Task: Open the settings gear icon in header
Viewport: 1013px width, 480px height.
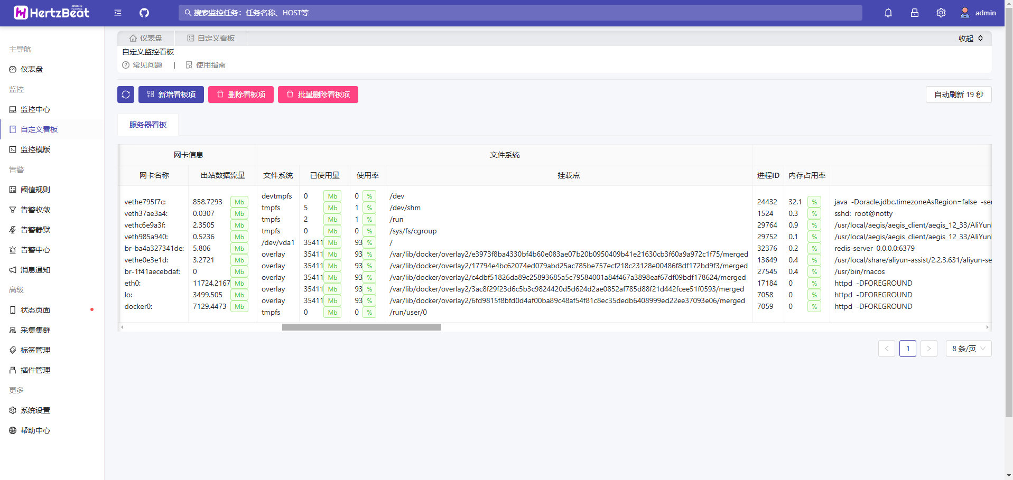Action: 941,13
